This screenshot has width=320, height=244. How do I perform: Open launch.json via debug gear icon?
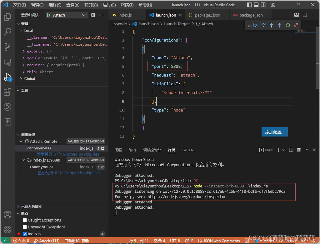click(93, 15)
